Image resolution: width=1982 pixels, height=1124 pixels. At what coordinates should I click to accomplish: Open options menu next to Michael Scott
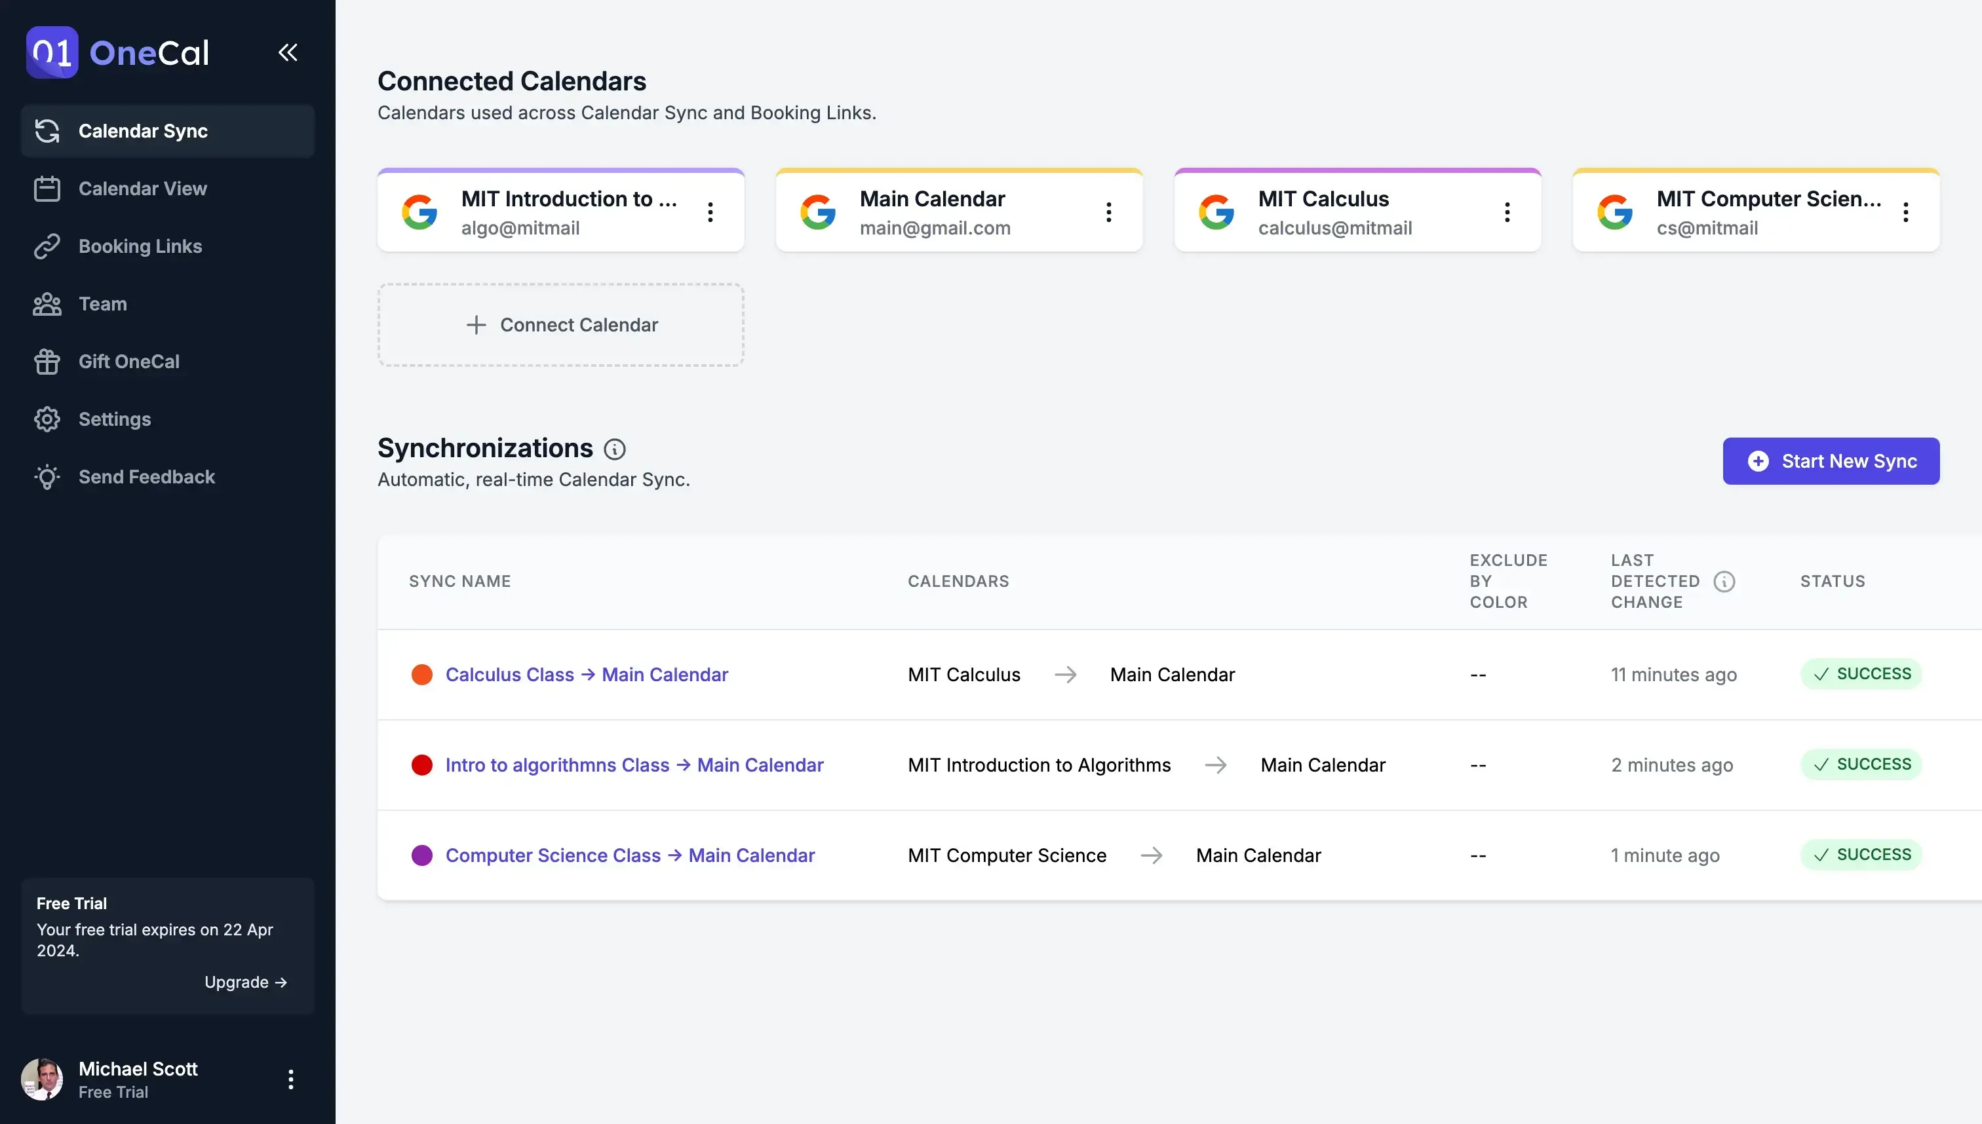pos(290,1078)
